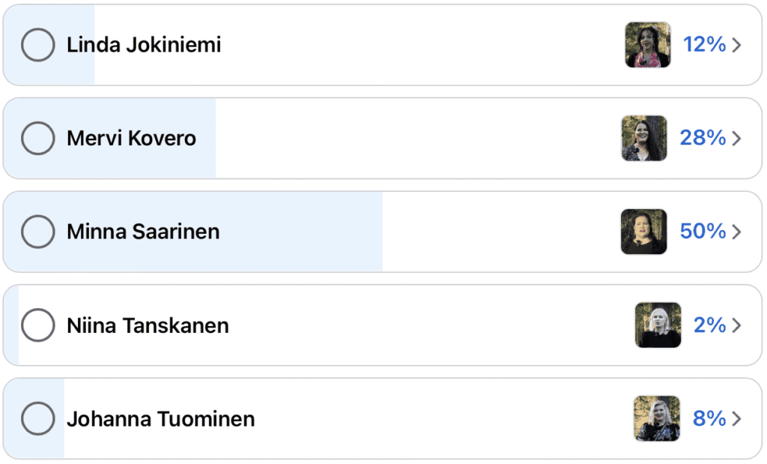
Task: Open the chevron beside Mervi Kovero's 28%
Action: click(737, 138)
